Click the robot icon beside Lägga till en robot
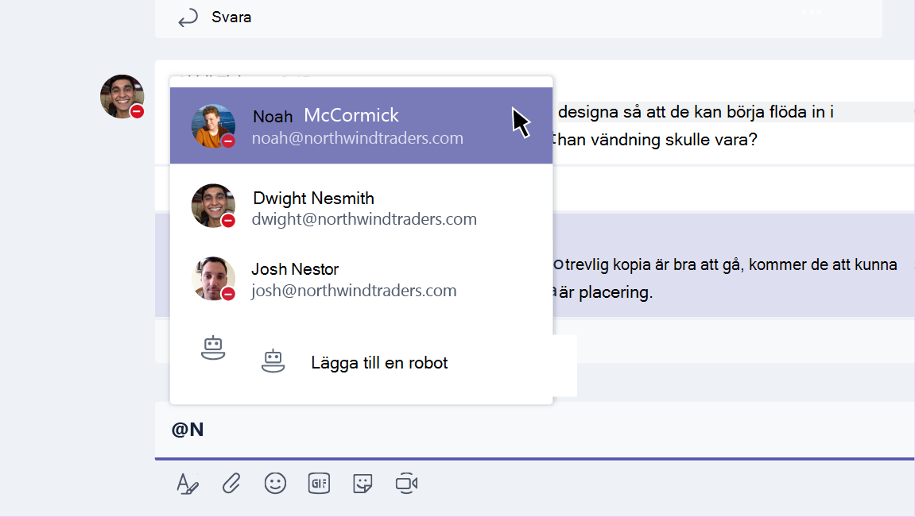Screen dimensions: 915x517 coord(273,361)
